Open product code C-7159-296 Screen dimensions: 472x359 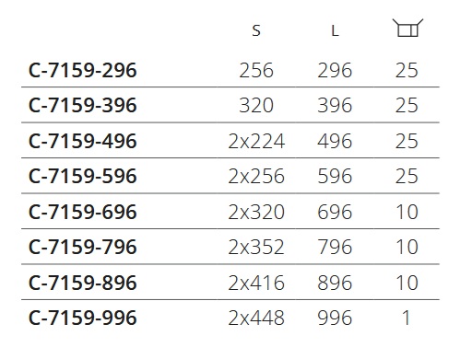click(82, 70)
